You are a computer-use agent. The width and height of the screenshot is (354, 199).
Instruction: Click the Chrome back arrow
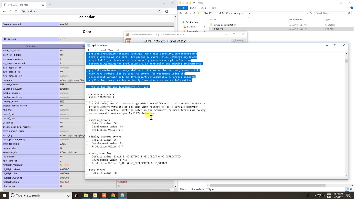(x=4, y=11)
